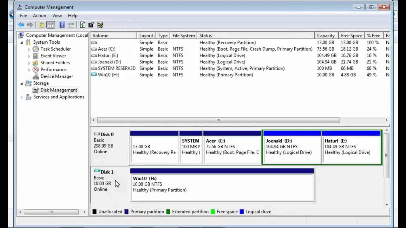Click the Storage node icon
Screen dimensions: 406x228
click(29, 83)
